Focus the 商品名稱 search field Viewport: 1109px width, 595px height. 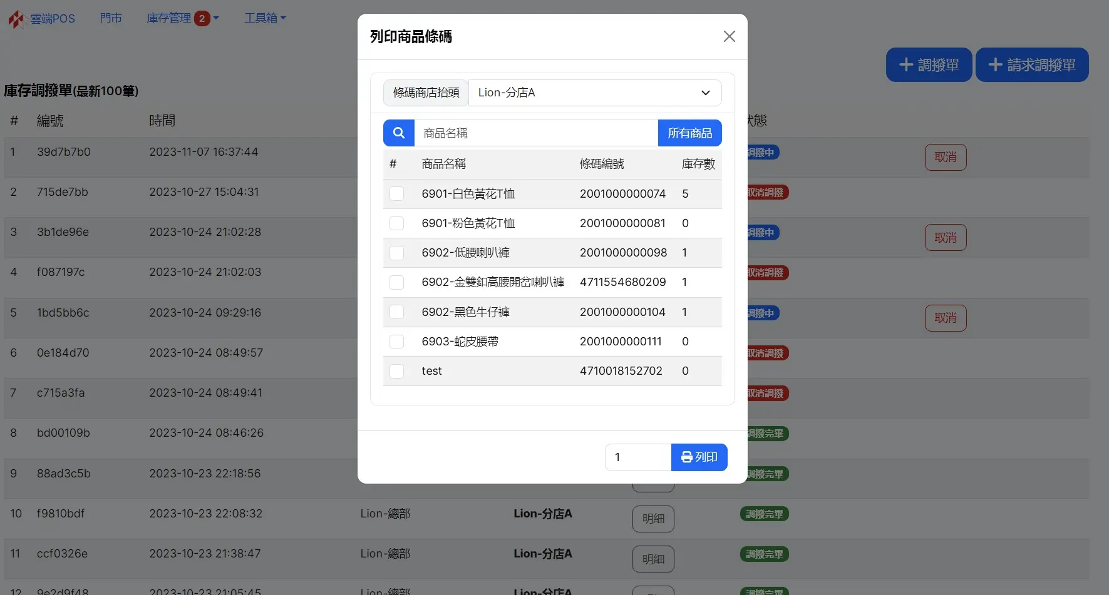536,133
